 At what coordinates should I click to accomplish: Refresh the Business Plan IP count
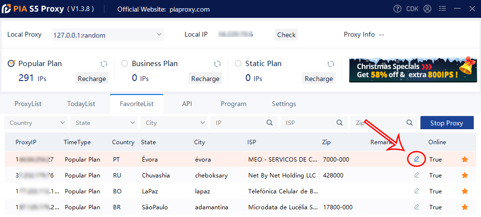pyautogui.click(x=217, y=64)
